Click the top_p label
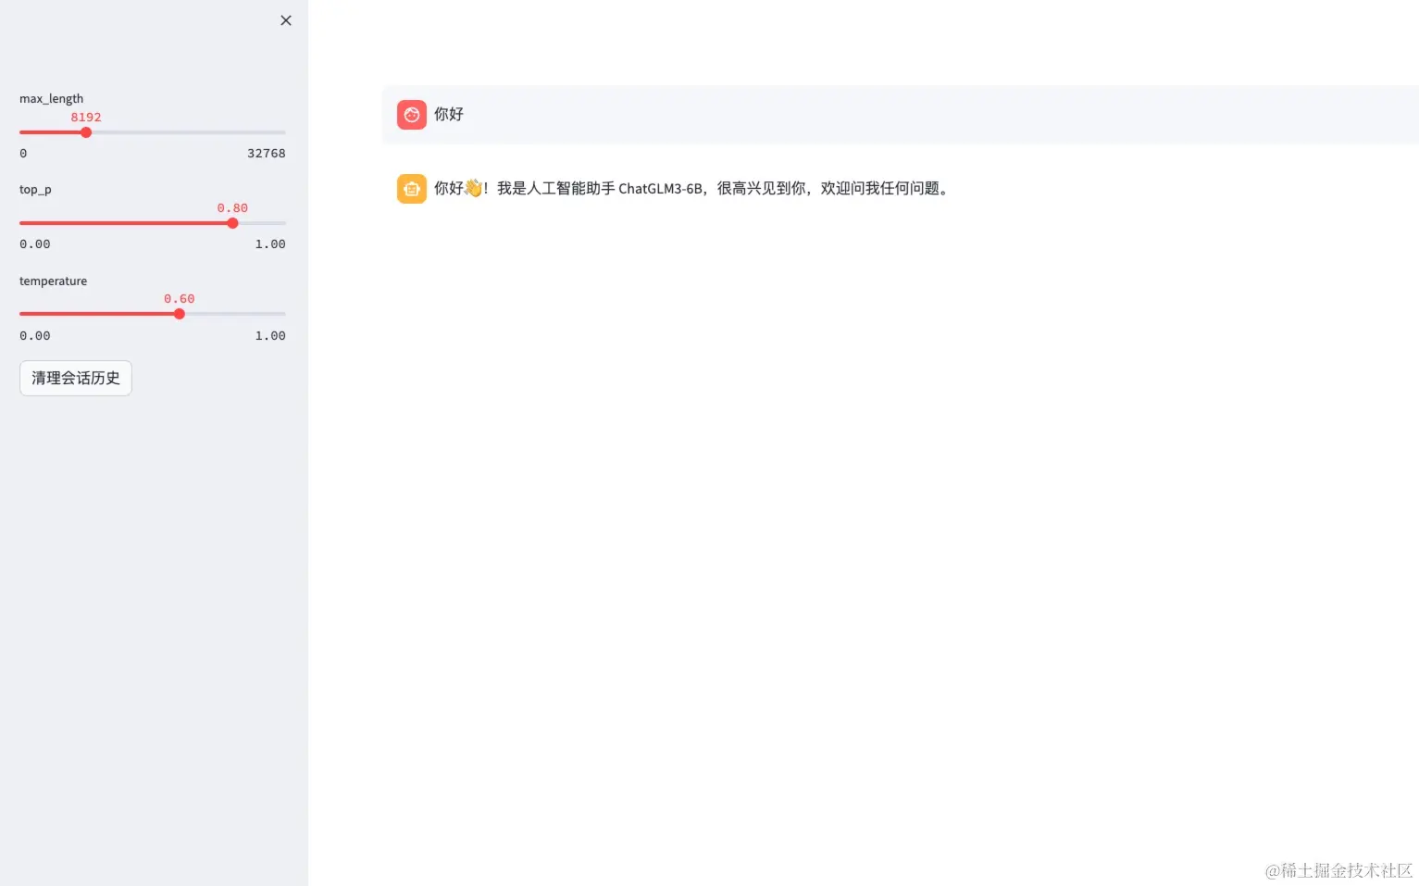Viewport: 1419px width, 886px height. [x=35, y=190]
